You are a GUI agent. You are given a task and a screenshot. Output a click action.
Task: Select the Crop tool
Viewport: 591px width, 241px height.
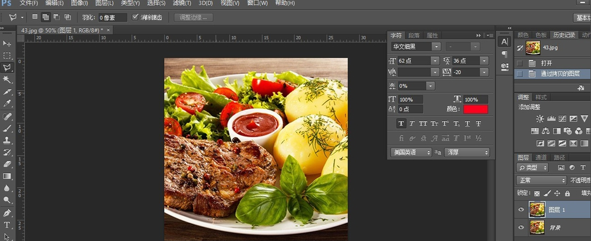click(7, 92)
